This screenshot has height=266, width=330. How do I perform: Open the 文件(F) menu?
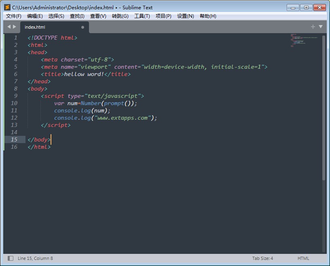coord(14,16)
